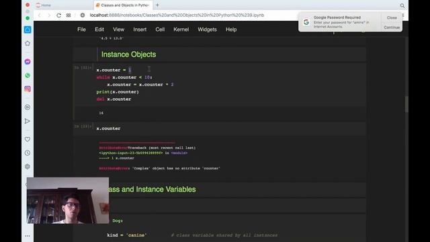Click the notebook vertical scrollbar thumb

(x=406, y=104)
